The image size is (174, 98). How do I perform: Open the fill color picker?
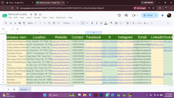pyautogui.click(x=111, y=23)
